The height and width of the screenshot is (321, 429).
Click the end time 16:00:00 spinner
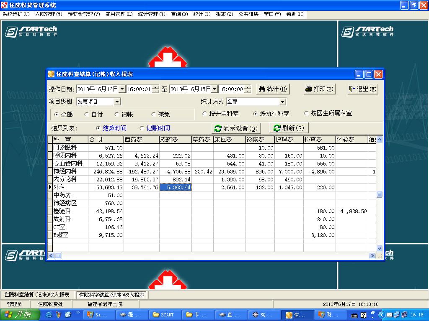pyautogui.click(x=247, y=89)
